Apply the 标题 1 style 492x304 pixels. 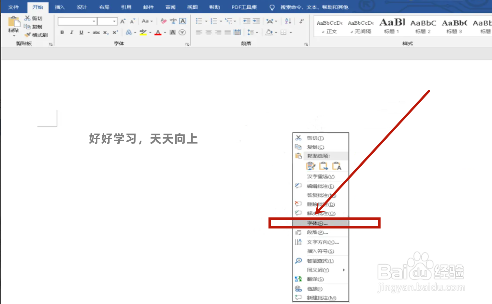coord(392,26)
